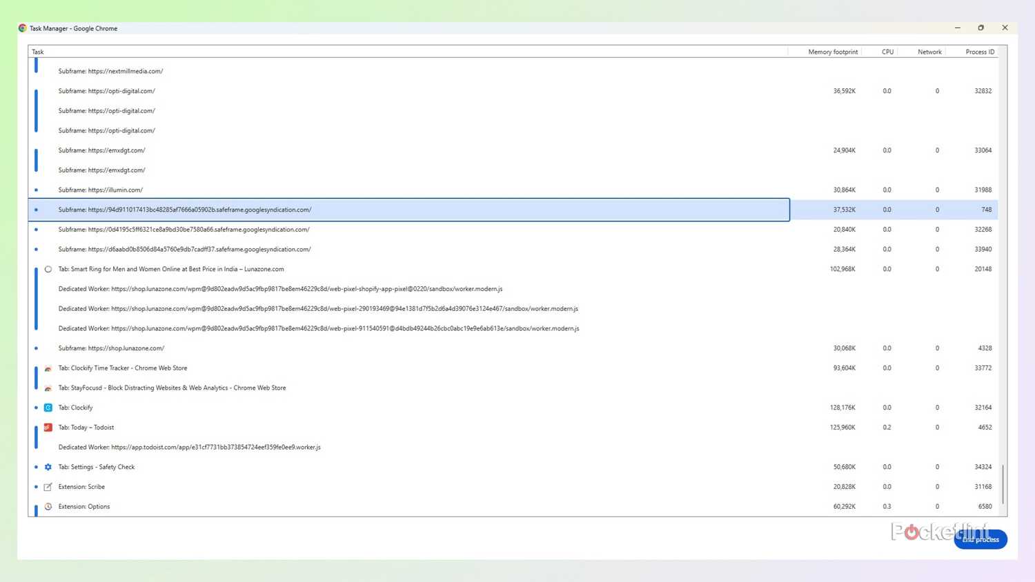Select the app.todoist.com dedicated worker row

(x=513, y=448)
